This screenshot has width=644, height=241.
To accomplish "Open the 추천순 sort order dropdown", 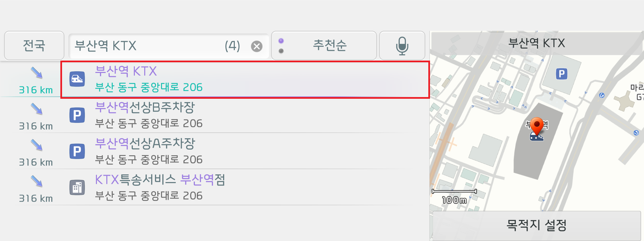I will click(x=329, y=46).
